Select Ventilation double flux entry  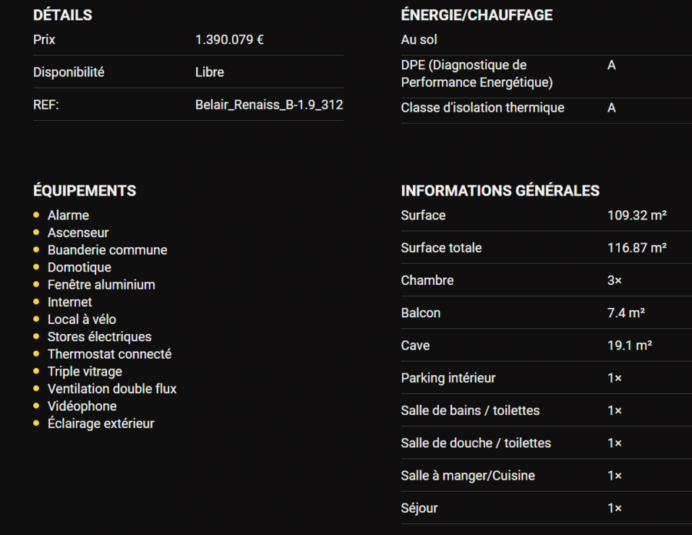coord(112,389)
